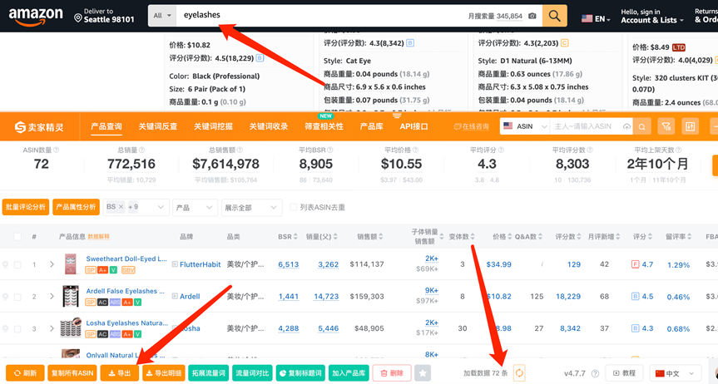Screen dimensions: 718x384
Task: Click help icon beside ASIN数量
Action: coord(57,150)
